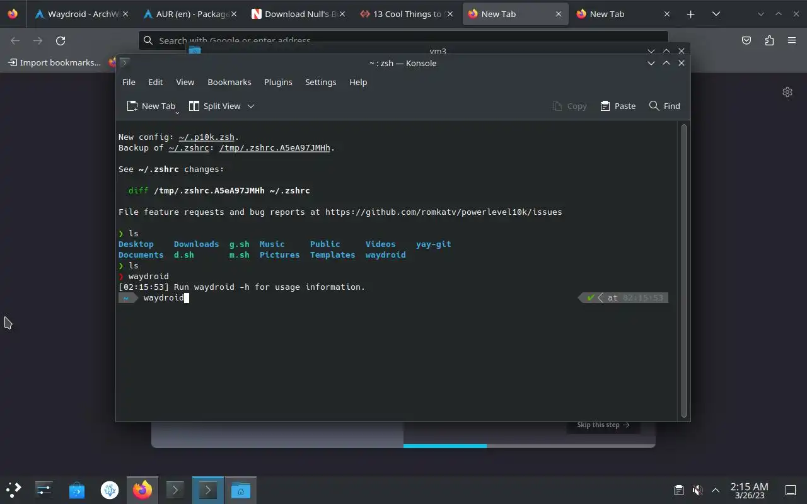Open the Konsole File menu
The height and width of the screenshot is (504, 807).
click(x=129, y=82)
